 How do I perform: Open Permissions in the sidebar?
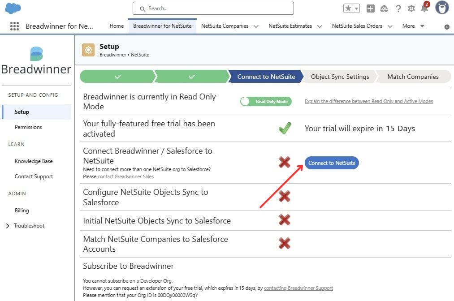click(28, 127)
